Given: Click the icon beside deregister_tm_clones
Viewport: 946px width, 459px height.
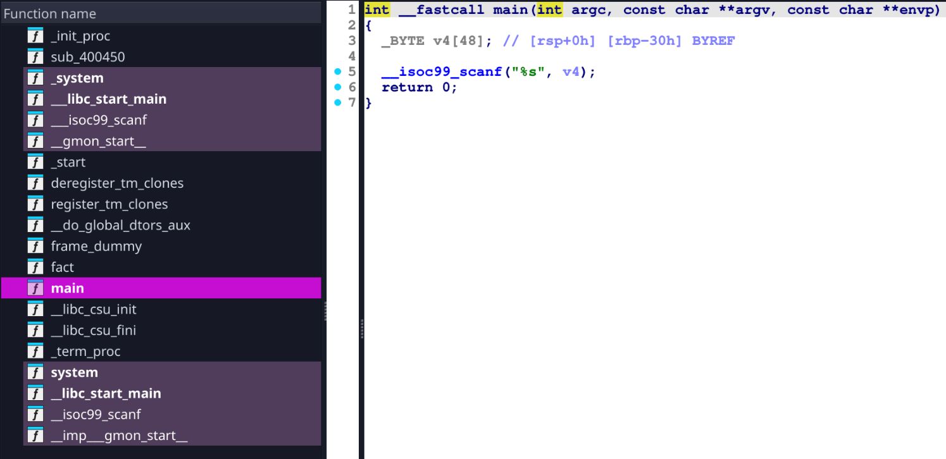Looking at the screenshot, I should [35, 183].
